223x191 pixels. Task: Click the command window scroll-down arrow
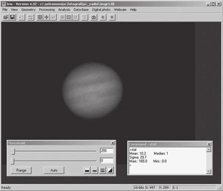[x=208, y=171]
